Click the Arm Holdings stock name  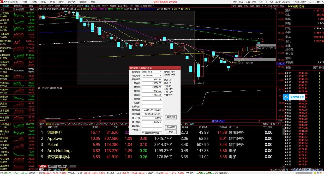point(60,151)
